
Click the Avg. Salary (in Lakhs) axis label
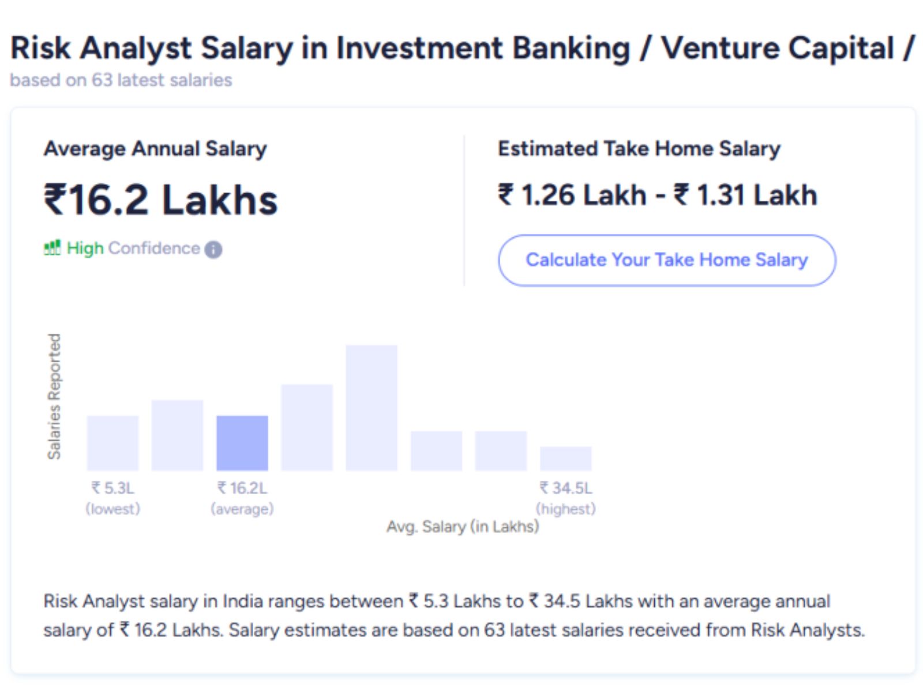click(462, 526)
